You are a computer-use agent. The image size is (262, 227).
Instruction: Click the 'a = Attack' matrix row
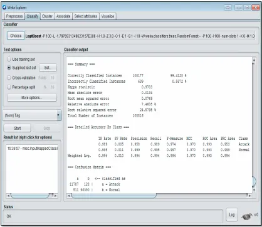pos(95,184)
